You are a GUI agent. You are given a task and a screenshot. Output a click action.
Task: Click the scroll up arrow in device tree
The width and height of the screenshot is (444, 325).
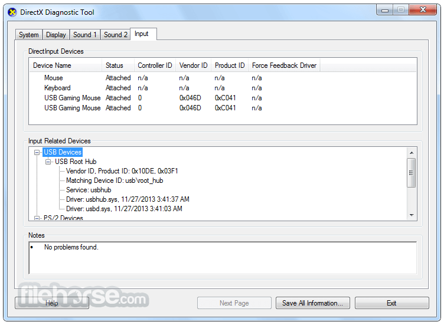click(412, 153)
